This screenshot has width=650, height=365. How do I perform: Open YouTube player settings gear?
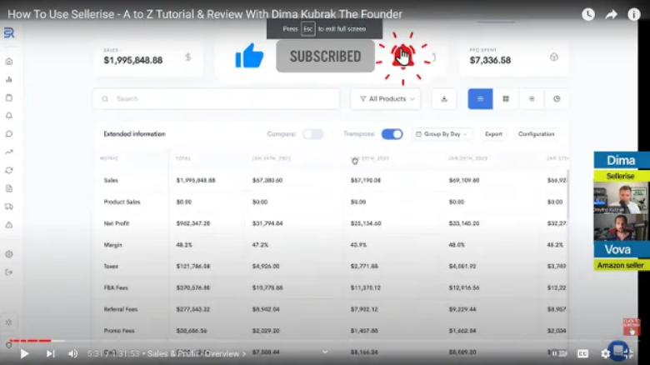(605, 353)
